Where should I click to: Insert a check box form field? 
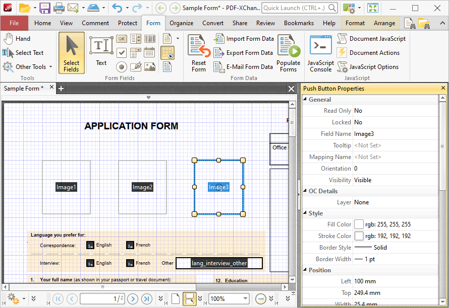click(x=122, y=52)
